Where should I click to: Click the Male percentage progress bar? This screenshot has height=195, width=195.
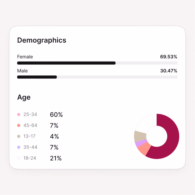97,77
